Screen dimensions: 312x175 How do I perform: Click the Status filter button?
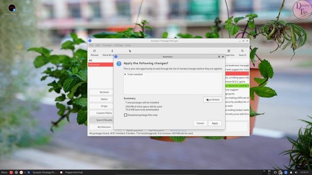pos(101,99)
